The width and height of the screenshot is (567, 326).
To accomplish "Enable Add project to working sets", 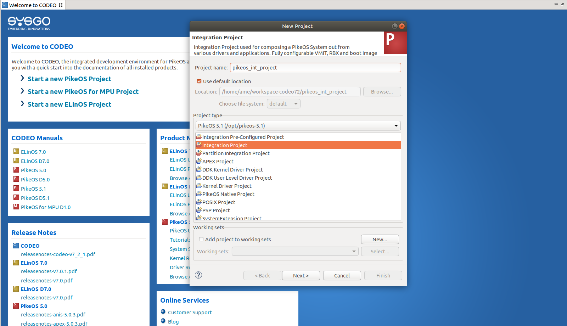I will click(x=201, y=239).
